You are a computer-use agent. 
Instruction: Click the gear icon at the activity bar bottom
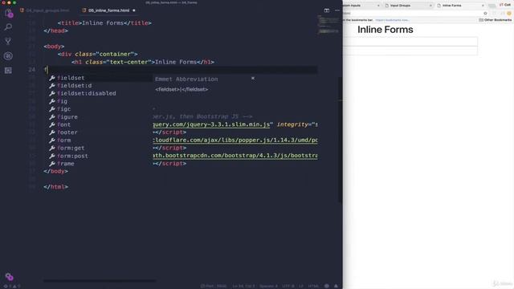[x=9, y=276]
